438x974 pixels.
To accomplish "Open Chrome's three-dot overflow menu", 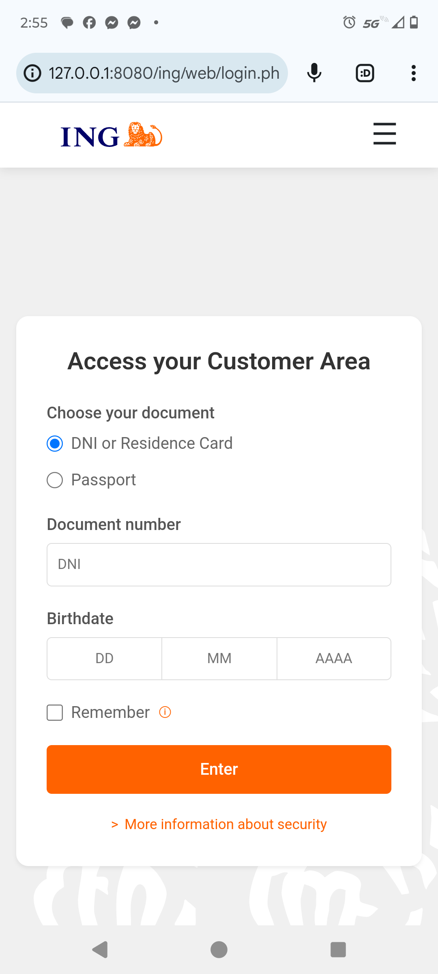I will 413,73.
